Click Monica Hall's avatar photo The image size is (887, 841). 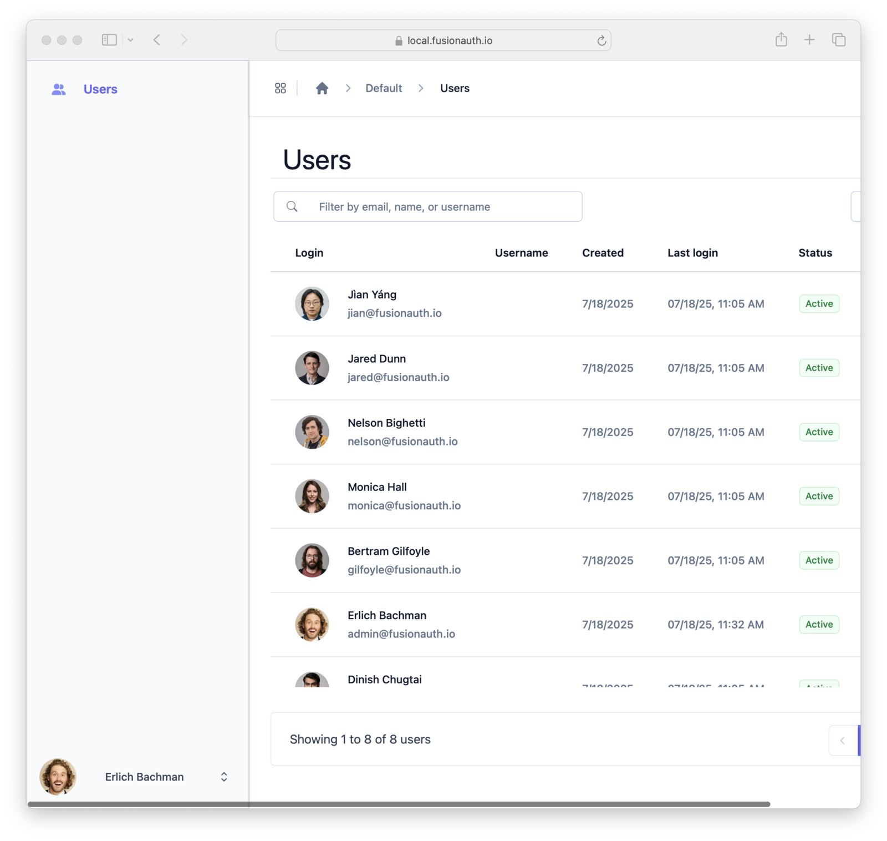point(312,496)
